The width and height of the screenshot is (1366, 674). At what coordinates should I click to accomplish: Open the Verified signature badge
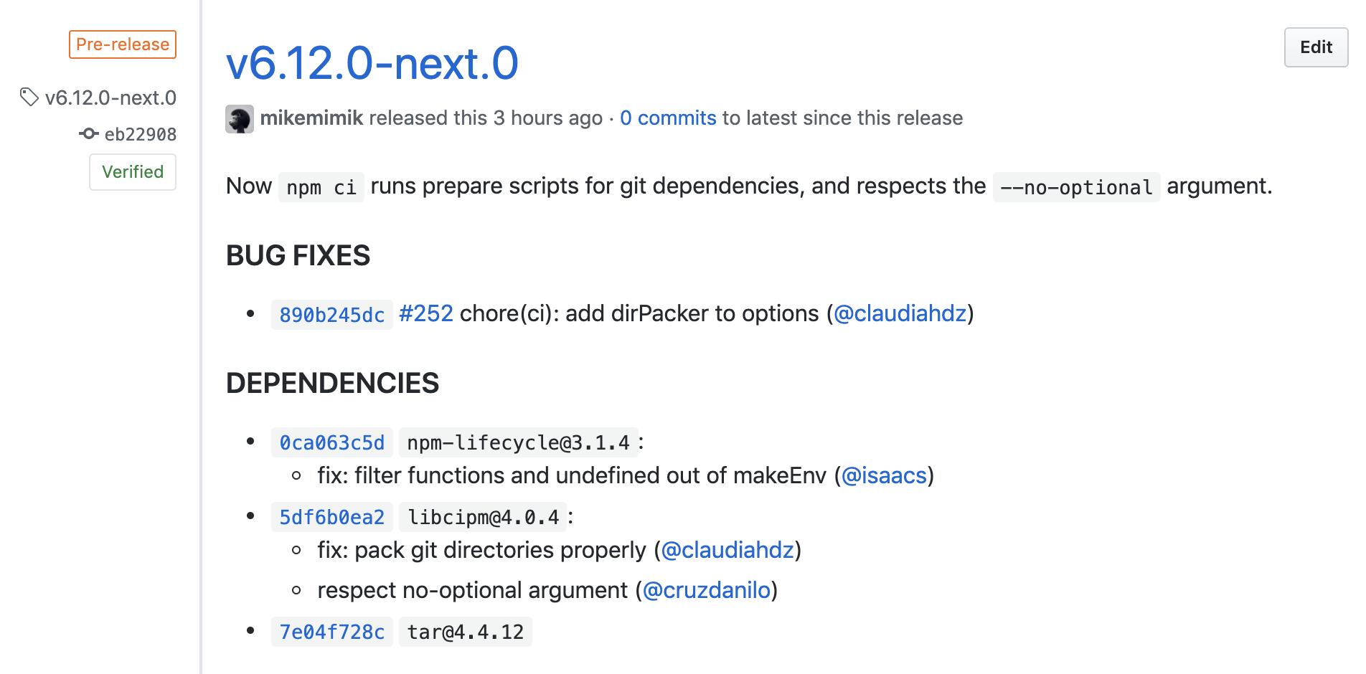coord(133,172)
